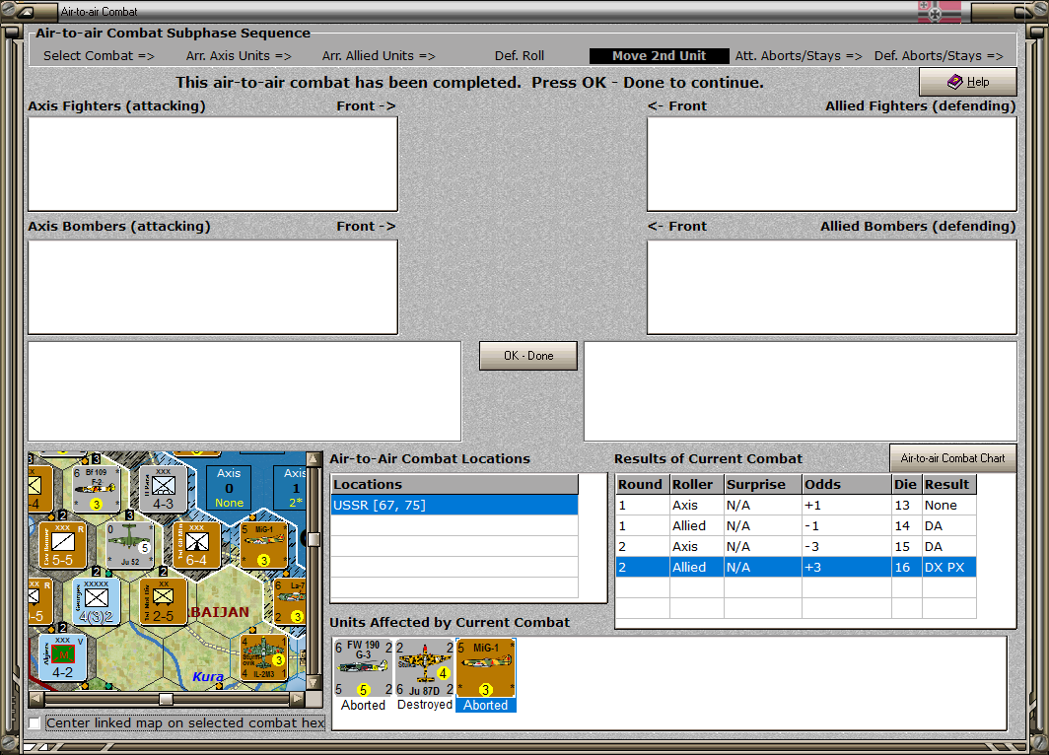Click the map vertical scrollbar up arrow
Viewport: 1049px width, 755px height.
314,458
